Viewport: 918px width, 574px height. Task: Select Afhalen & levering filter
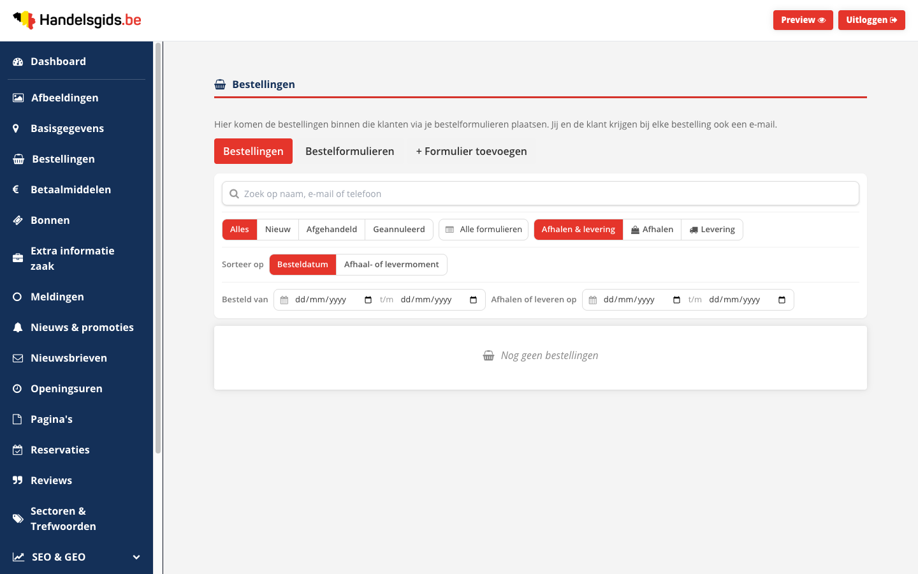[x=578, y=230]
